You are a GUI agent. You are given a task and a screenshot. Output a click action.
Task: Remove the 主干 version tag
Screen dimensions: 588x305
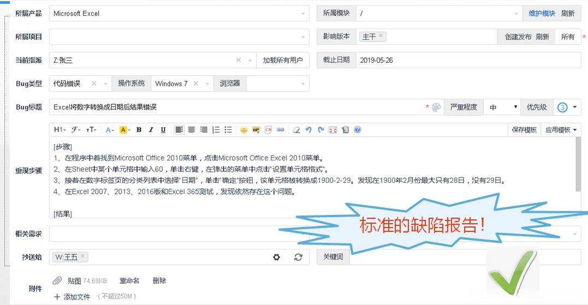pos(381,35)
